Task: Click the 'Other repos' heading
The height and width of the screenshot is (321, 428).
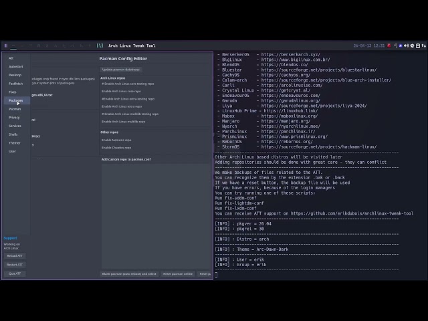Action: (x=109, y=132)
